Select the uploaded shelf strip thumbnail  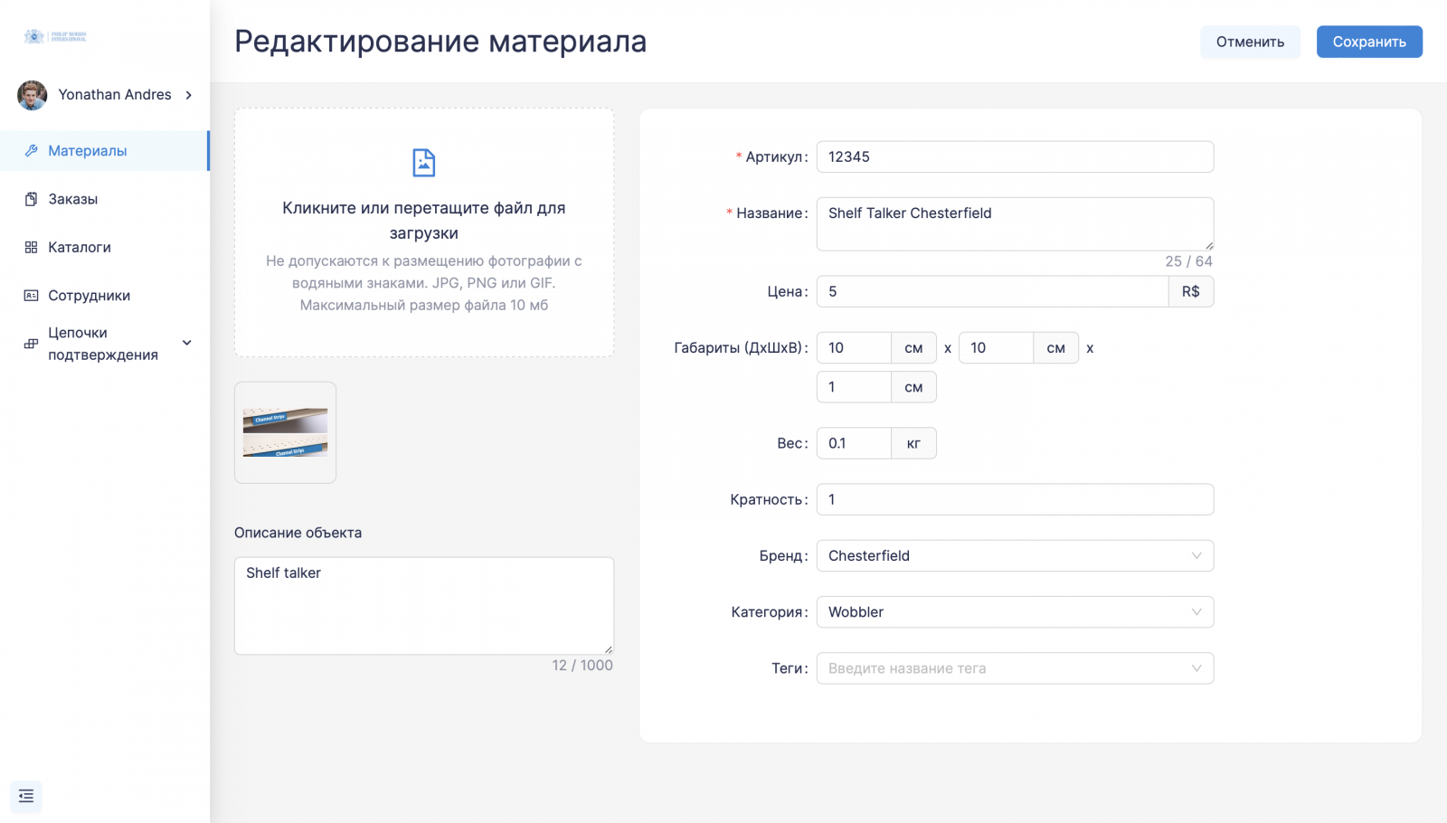pyautogui.click(x=285, y=432)
